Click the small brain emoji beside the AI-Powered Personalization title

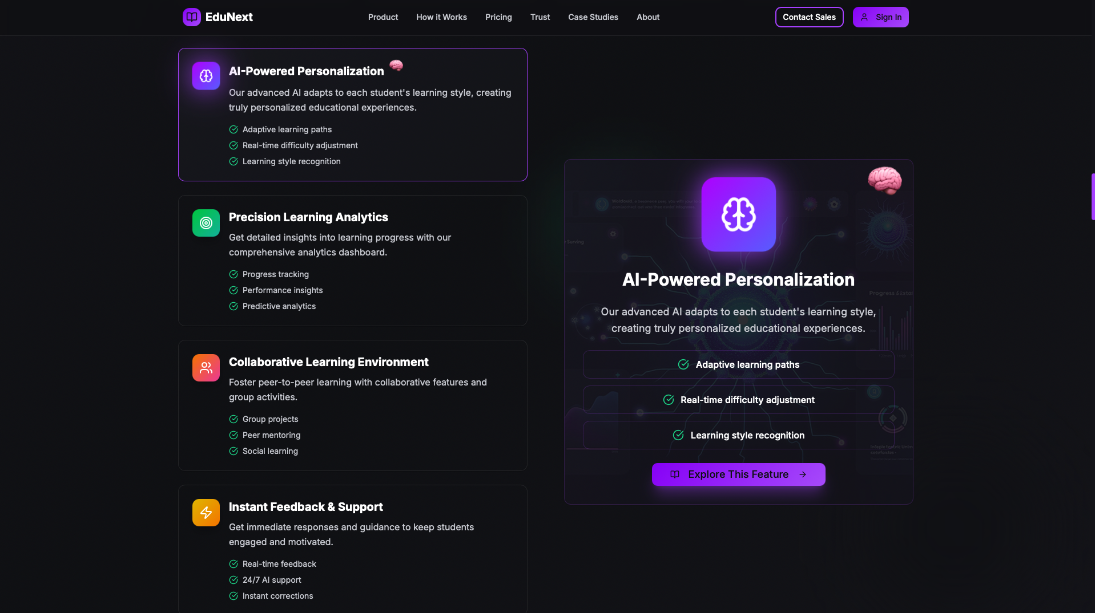396,66
